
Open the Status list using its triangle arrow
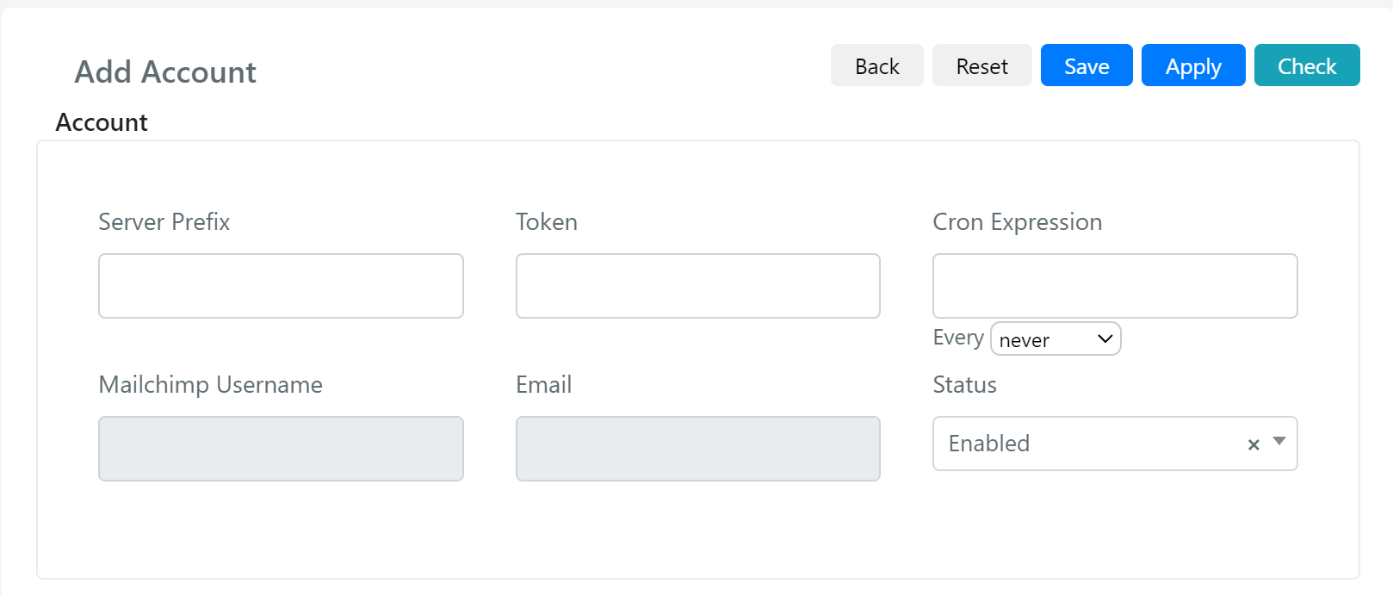click(1279, 441)
